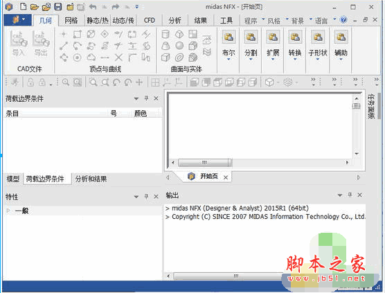Viewport: 385px width, 293px height.
Task: Click the CAD Import (导入) button
Action: click(x=18, y=44)
